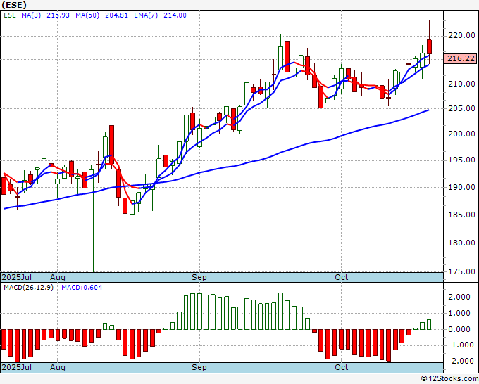Click the EMA(7) value 214.00
Viewport: 479px width, 384px height.
175,15
